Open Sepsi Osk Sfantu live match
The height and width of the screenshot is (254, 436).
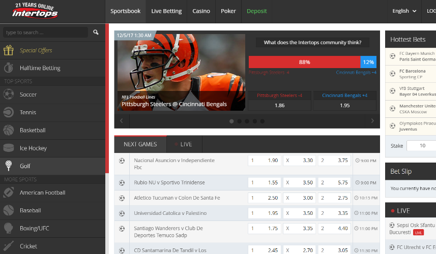tap(412, 229)
